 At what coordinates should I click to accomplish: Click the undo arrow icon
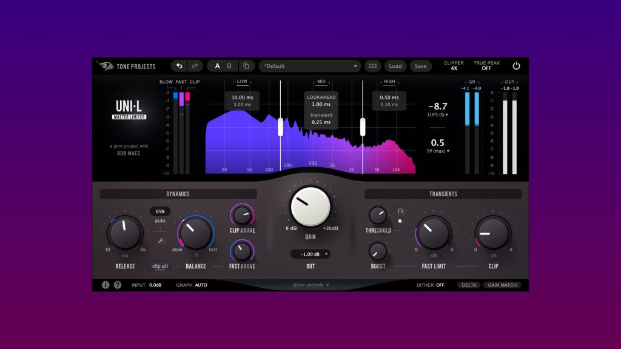pos(179,65)
